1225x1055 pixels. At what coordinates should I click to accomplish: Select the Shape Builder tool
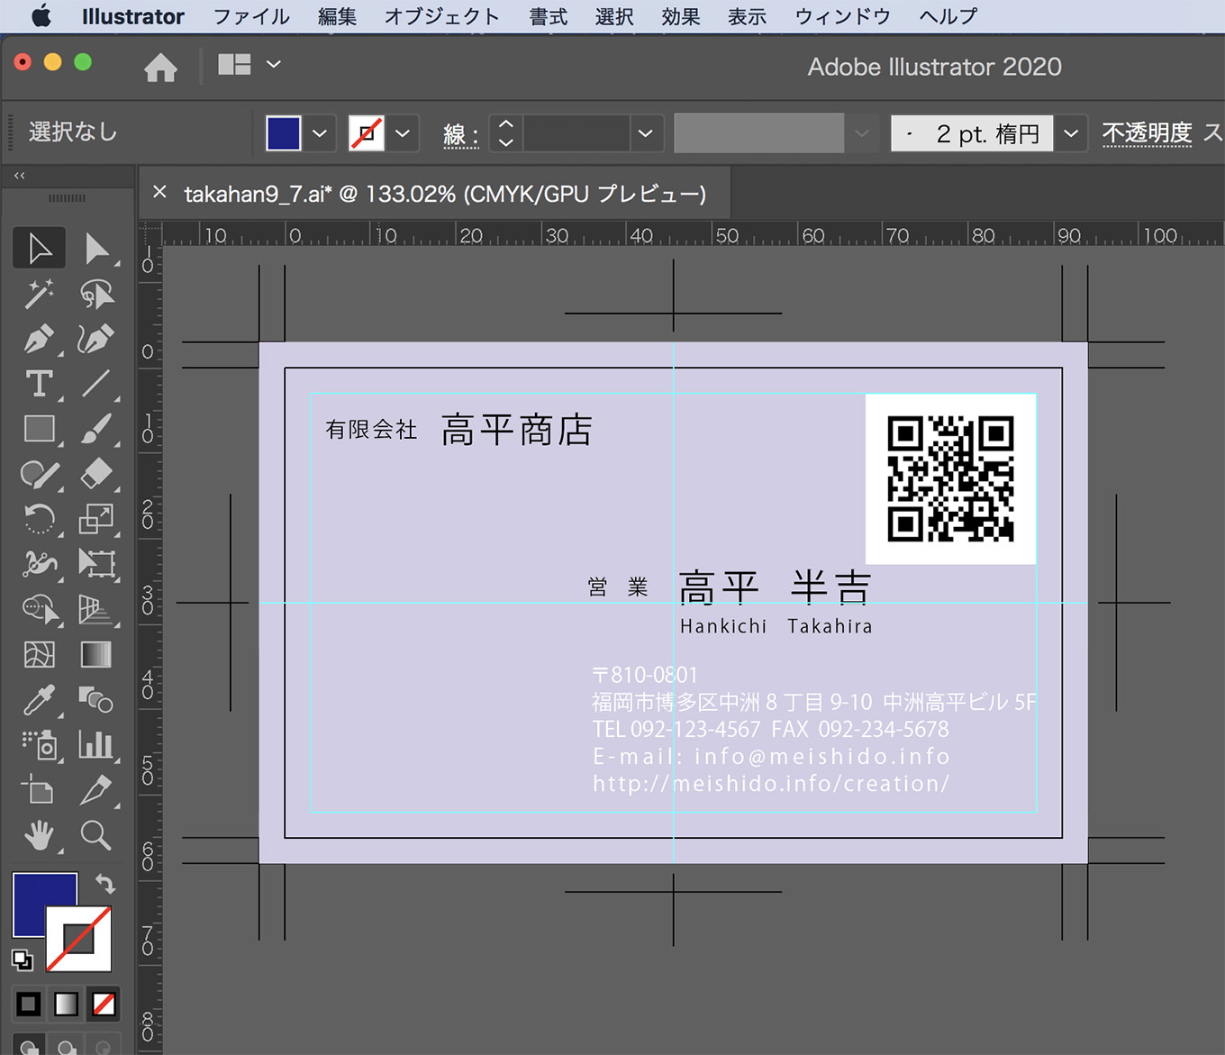pyautogui.click(x=39, y=609)
